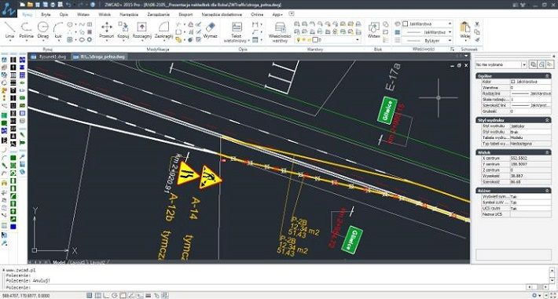Collapse the Ogólne properties section
The height and width of the screenshot is (299, 558).
click(547, 76)
